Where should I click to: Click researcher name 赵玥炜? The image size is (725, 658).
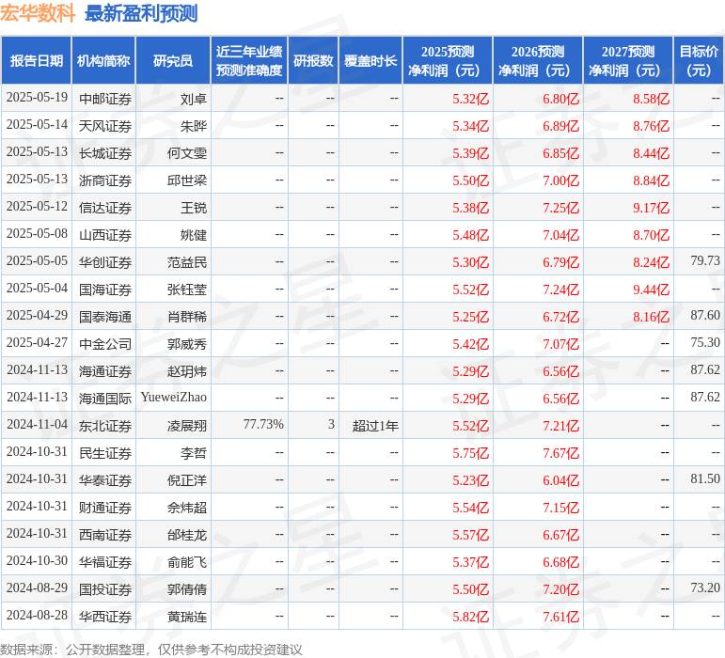187,371
